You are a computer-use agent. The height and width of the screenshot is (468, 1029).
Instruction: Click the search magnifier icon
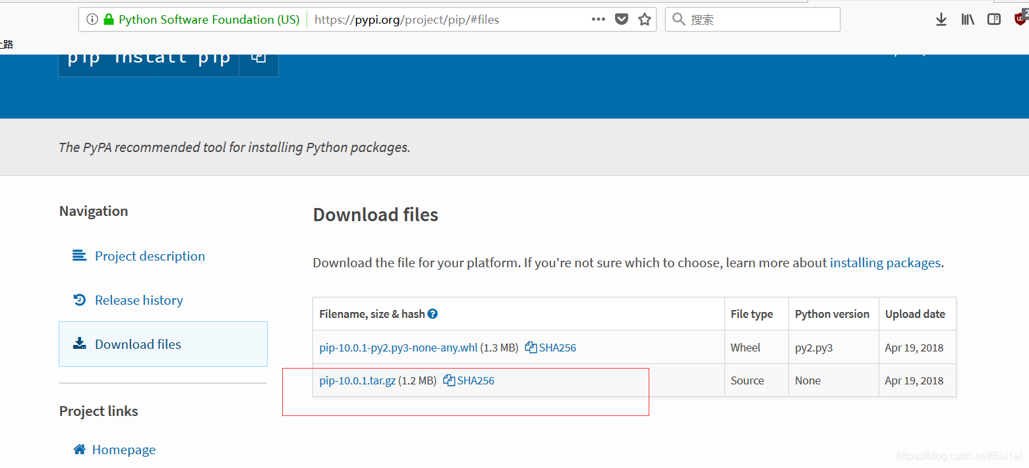coord(678,20)
